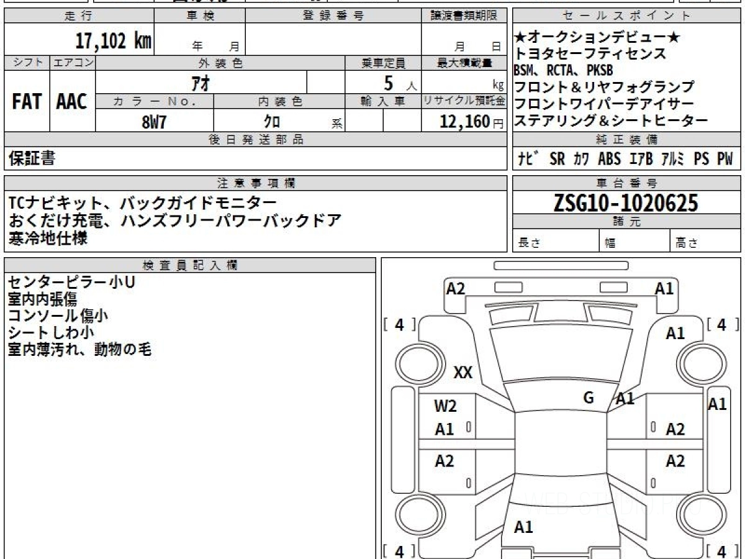Screen dimensions: 745x559
Task: Select the TCナビキット、バックガイドモニター note
Action: click(143, 203)
